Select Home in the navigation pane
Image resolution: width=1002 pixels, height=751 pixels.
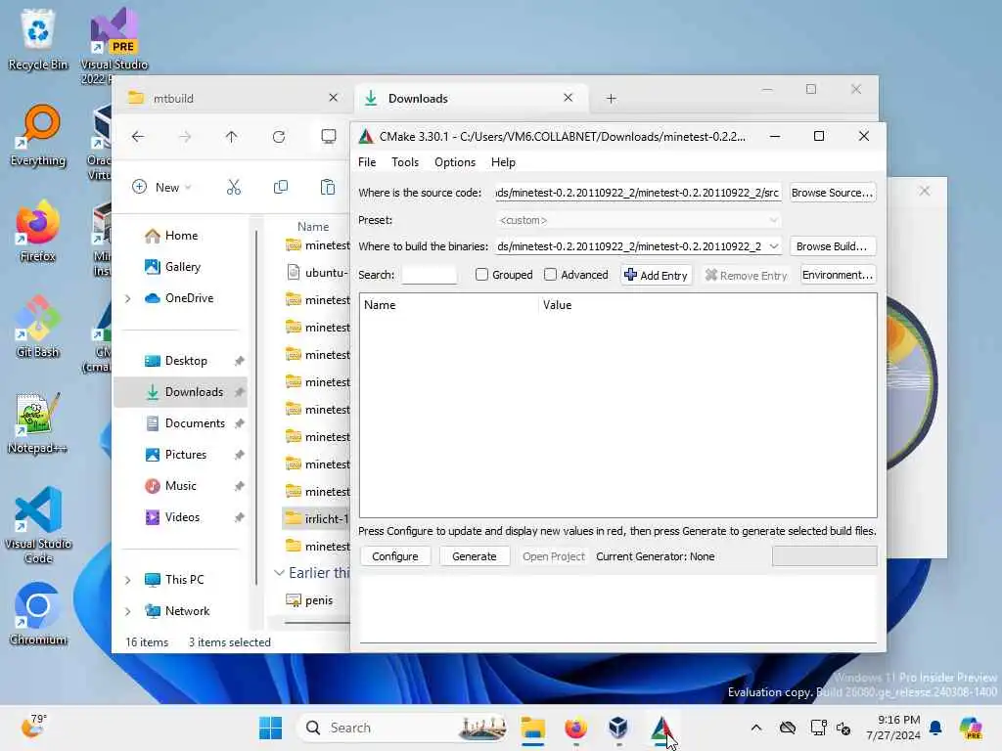point(181,236)
